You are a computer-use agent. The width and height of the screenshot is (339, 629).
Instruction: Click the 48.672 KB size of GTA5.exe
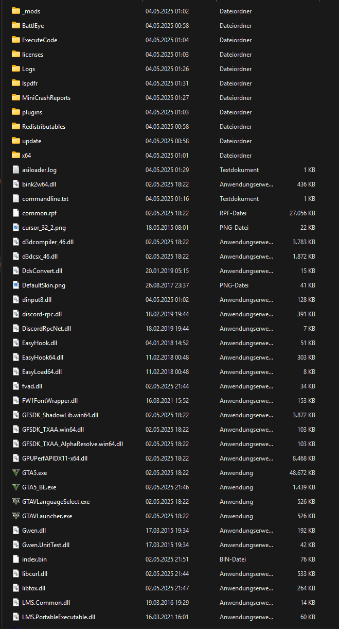pos(303,472)
